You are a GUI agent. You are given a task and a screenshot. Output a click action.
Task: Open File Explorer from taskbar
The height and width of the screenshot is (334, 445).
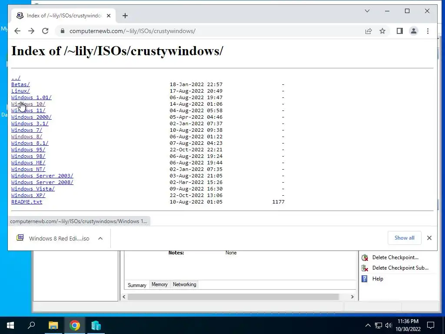click(53, 325)
